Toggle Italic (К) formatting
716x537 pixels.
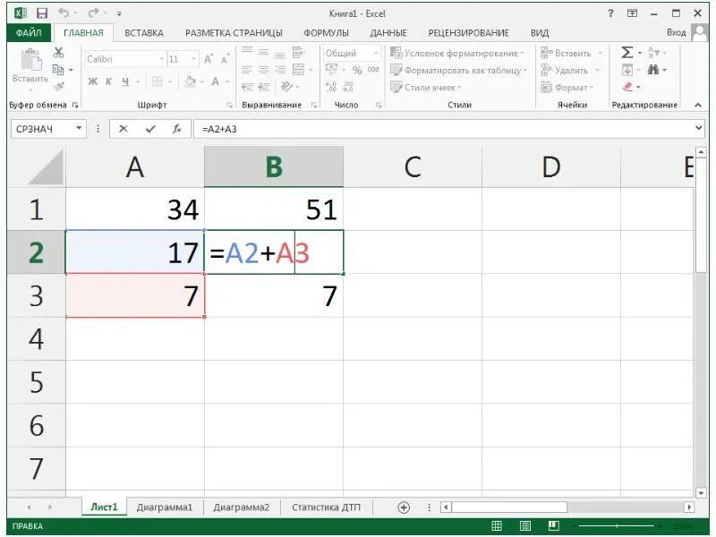click(108, 81)
